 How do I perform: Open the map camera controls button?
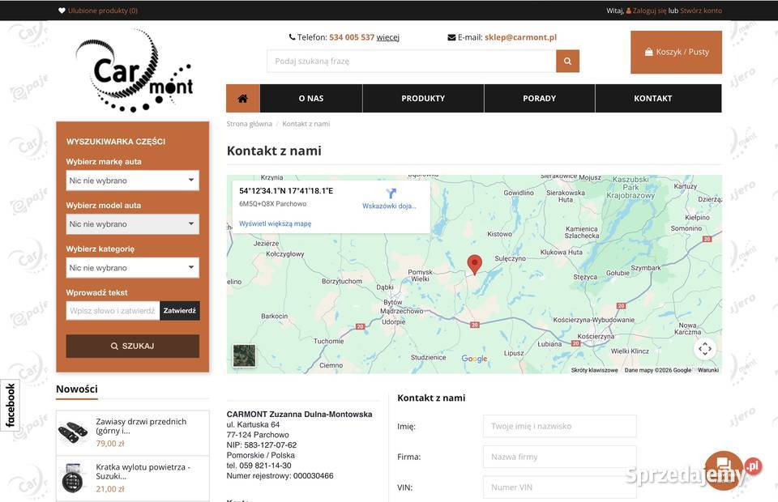pyautogui.click(x=705, y=349)
